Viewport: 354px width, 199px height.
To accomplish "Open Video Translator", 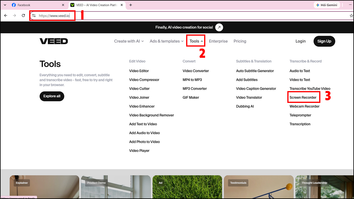I will [249, 97].
